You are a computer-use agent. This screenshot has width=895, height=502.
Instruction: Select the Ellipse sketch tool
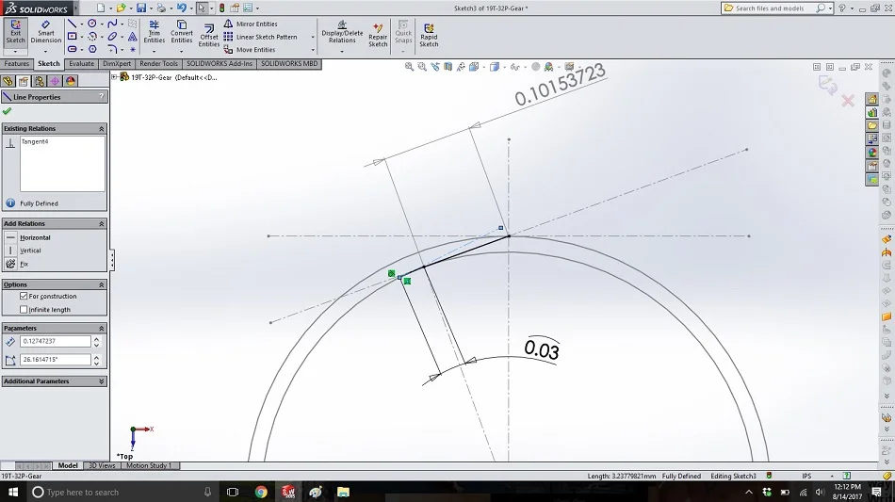point(112,37)
